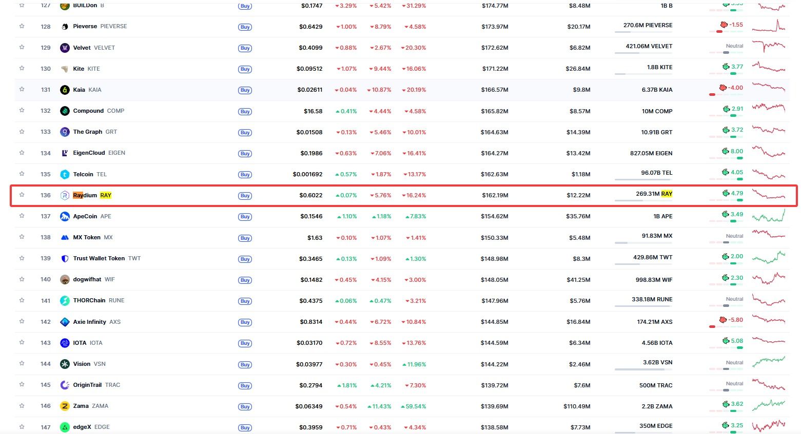Click the dogwifhat coin logo

pyautogui.click(x=65, y=279)
